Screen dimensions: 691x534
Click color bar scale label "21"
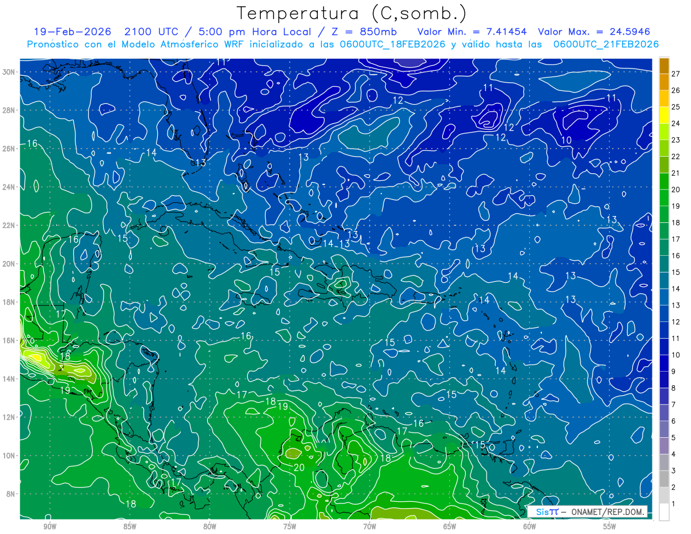pyautogui.click(x=676, y=173)
